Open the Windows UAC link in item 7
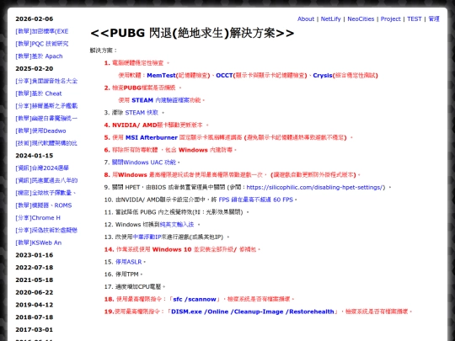This screenshot has height=341, width=455. point(144,163)
